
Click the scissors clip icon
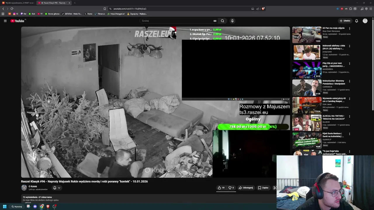[275, 188]
